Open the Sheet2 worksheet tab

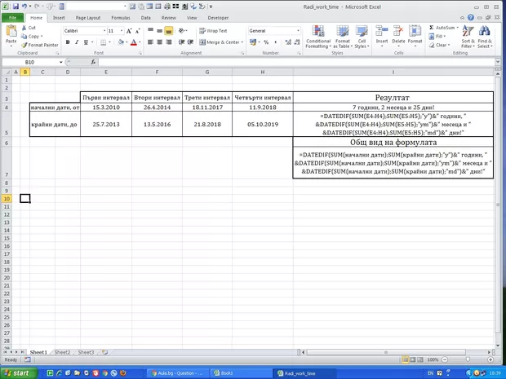tap(62, 352)
